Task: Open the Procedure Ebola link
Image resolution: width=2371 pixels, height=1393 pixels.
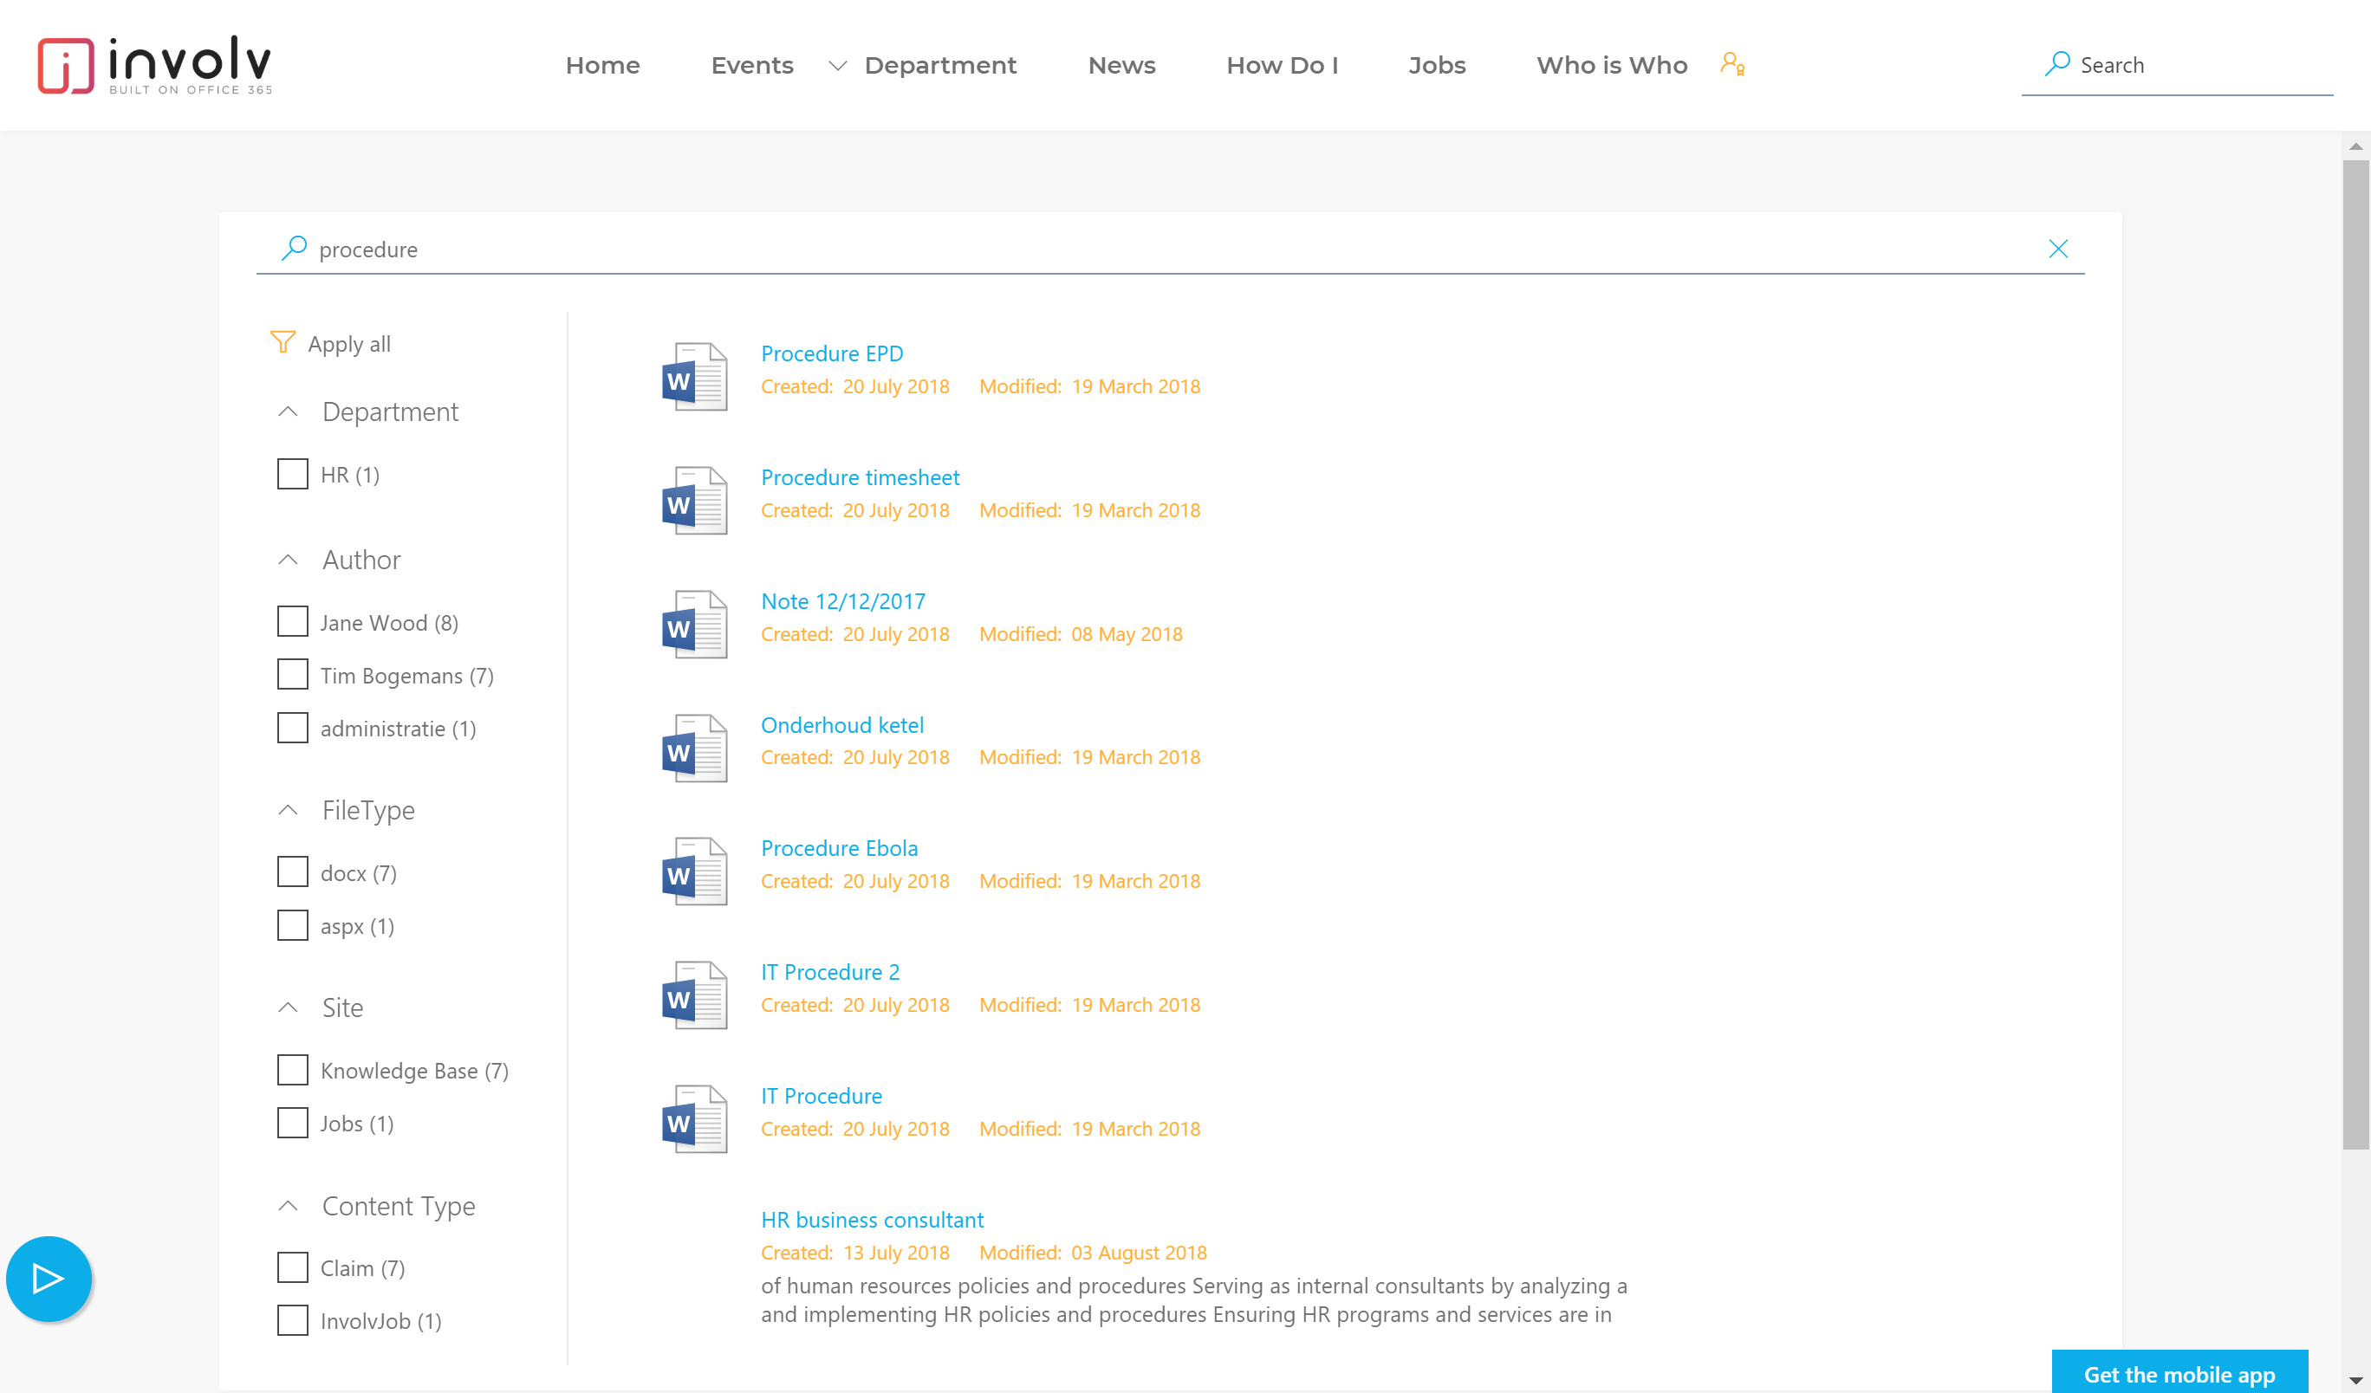Action: coord(839,848)
